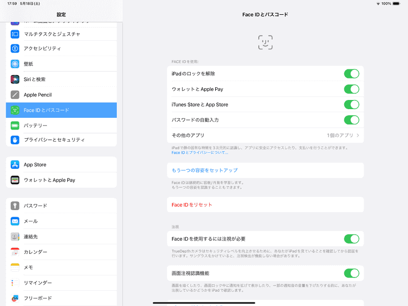Disable ウォレットと Apple Pay for Face ID
This screenshot has width=408, height=306.
[352, 89]
